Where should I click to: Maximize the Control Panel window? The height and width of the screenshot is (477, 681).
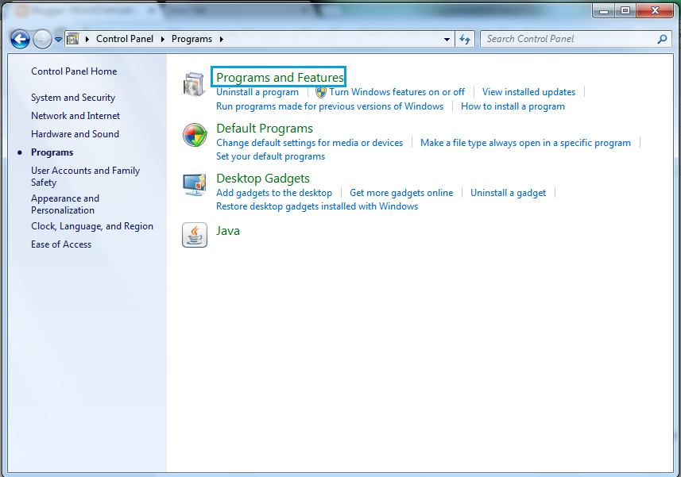coord(625,11)
